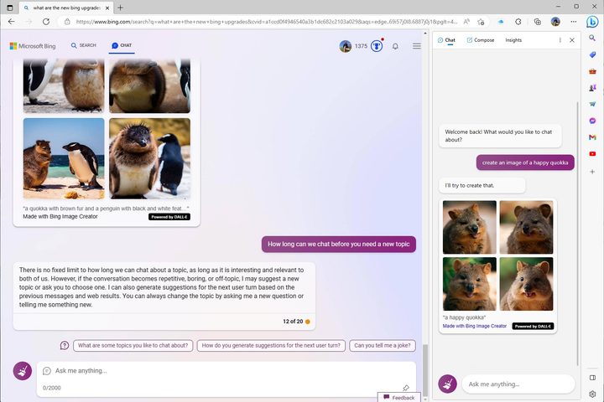
Task: Click suggestion 'What are some topics you like to chat about?'
Action: tap(133, 345)
